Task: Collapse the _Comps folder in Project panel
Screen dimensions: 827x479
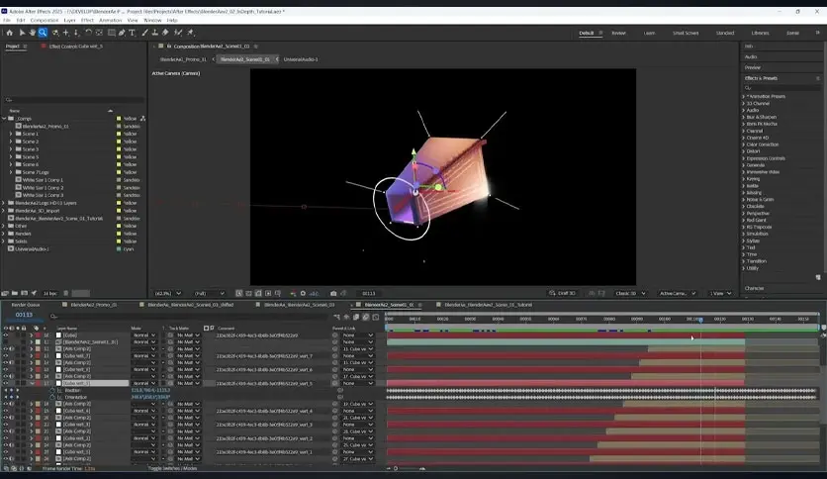Action: tap(4, 119)
